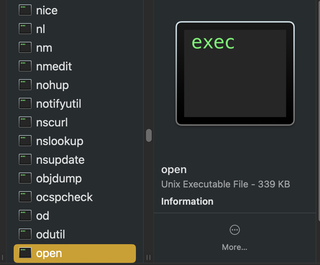Click the column resize handle at bottom
Image resolution: width=320 pixels, height=265 pixels.
(x=148, y=257)
